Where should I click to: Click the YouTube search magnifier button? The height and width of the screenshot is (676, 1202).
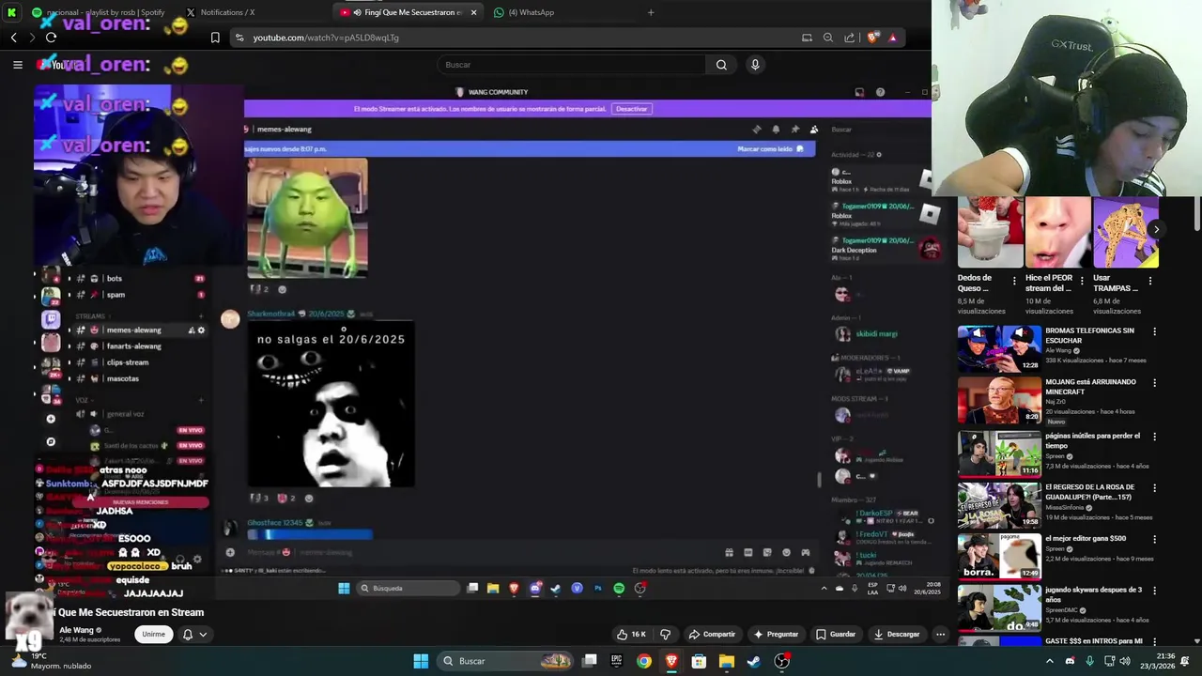pos(721,65)
